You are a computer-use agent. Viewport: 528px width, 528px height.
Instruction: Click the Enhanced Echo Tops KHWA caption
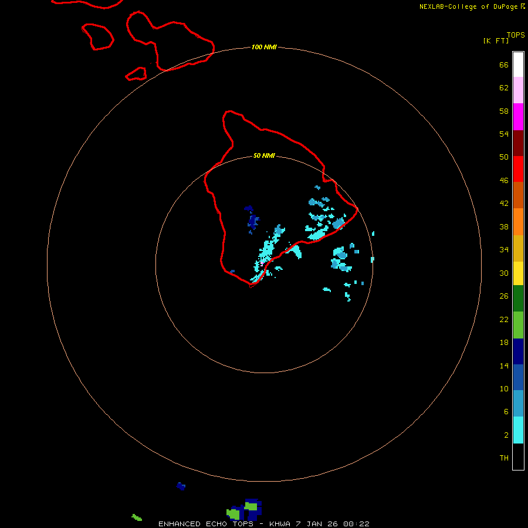tap(264, 524)
